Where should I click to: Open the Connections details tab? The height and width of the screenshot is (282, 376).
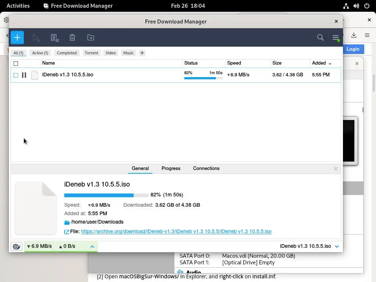click(206, 168)
